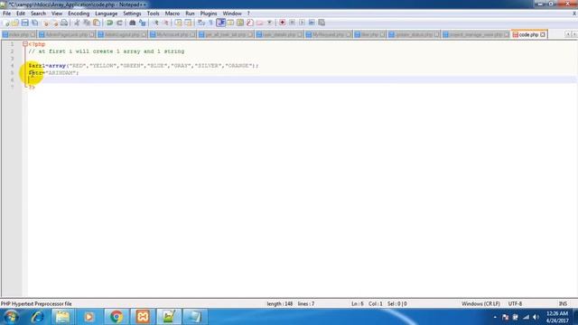Click the comment text on line 2

point(107,51)
